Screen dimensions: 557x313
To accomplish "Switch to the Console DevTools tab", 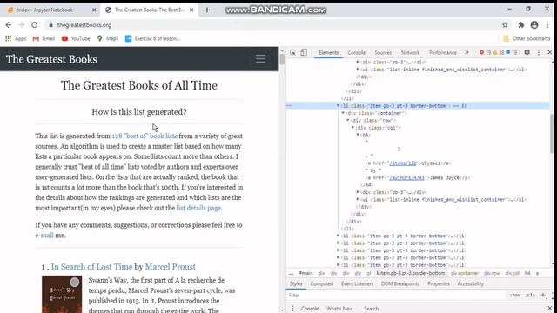I will (356, 52).
